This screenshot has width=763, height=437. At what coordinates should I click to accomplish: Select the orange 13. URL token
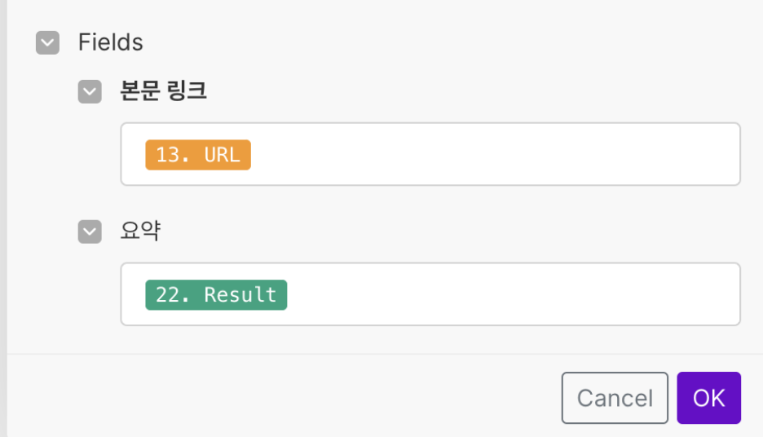[x=198, y=155]
